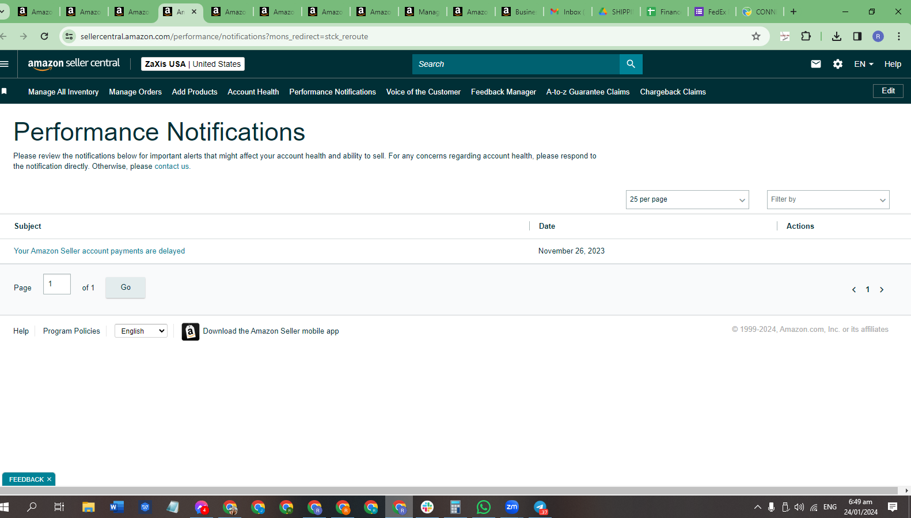Viewport: 911px width, 518px height.
Task: Expand the Filter by dropdown
Action: [828, 199]
